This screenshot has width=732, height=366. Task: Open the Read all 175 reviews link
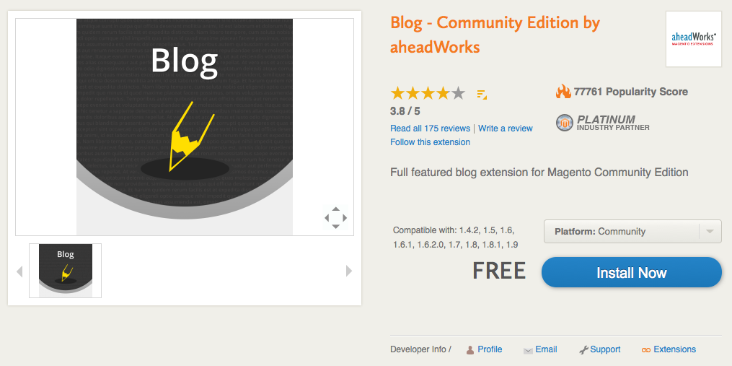(430, 128)
